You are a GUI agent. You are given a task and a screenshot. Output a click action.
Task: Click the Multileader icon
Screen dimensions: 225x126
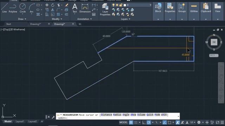pyautogui.click(x=94, y=10)
